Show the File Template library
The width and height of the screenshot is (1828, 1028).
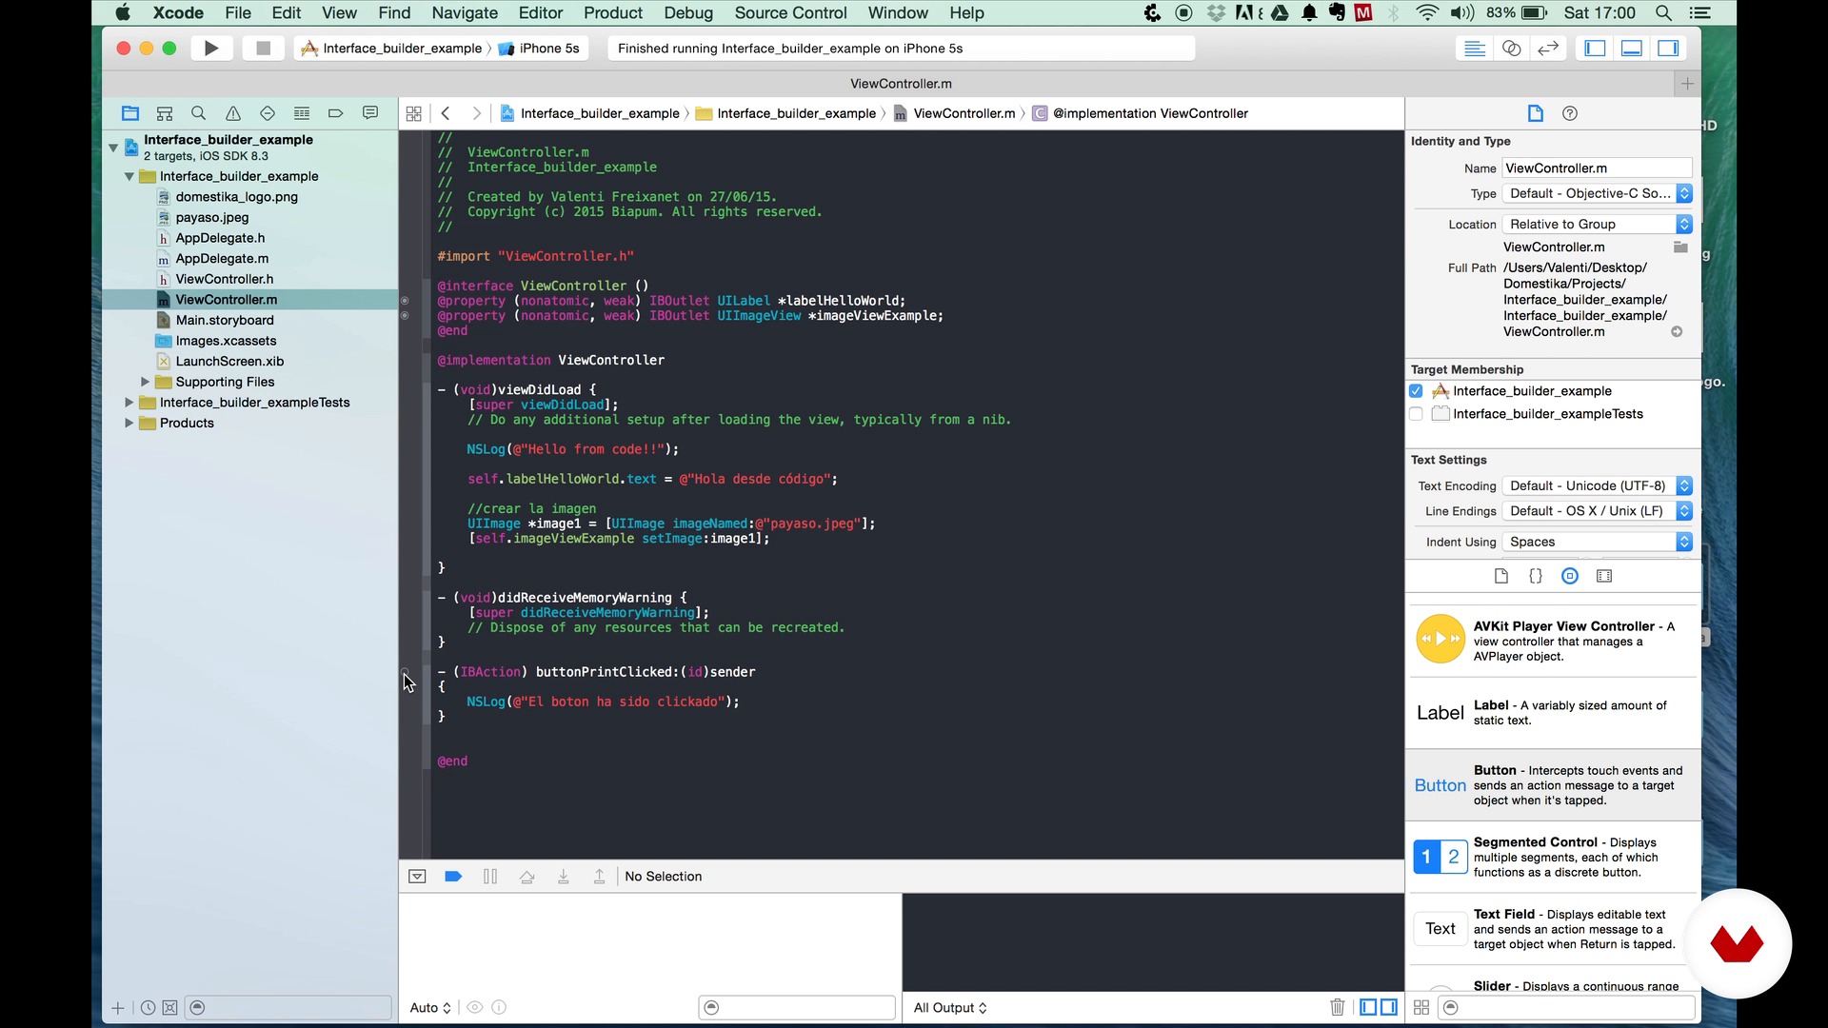tap(1501, 576)
